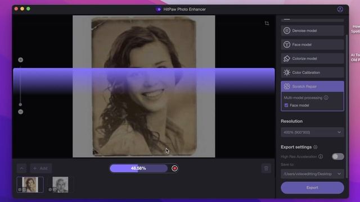Image resolution: width=360 pixels, height=202 pixels.
Task: Enable the High Res Acceleration switch
Action: coord(337,157)
